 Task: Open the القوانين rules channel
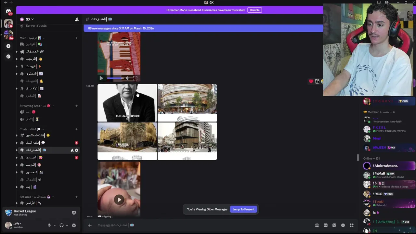48,44
